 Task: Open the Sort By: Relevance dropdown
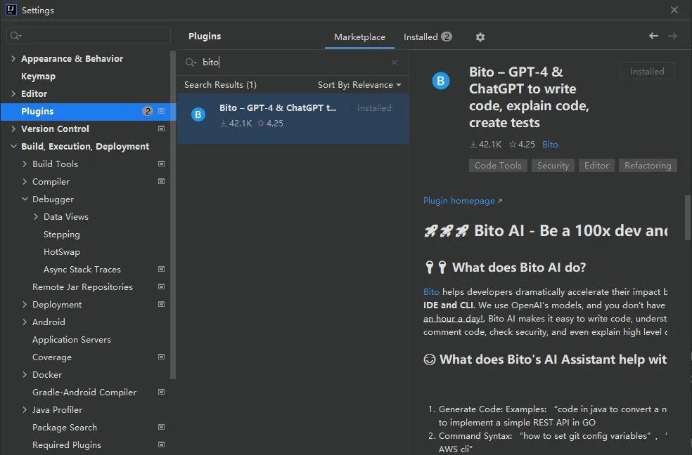pos(359,84)
